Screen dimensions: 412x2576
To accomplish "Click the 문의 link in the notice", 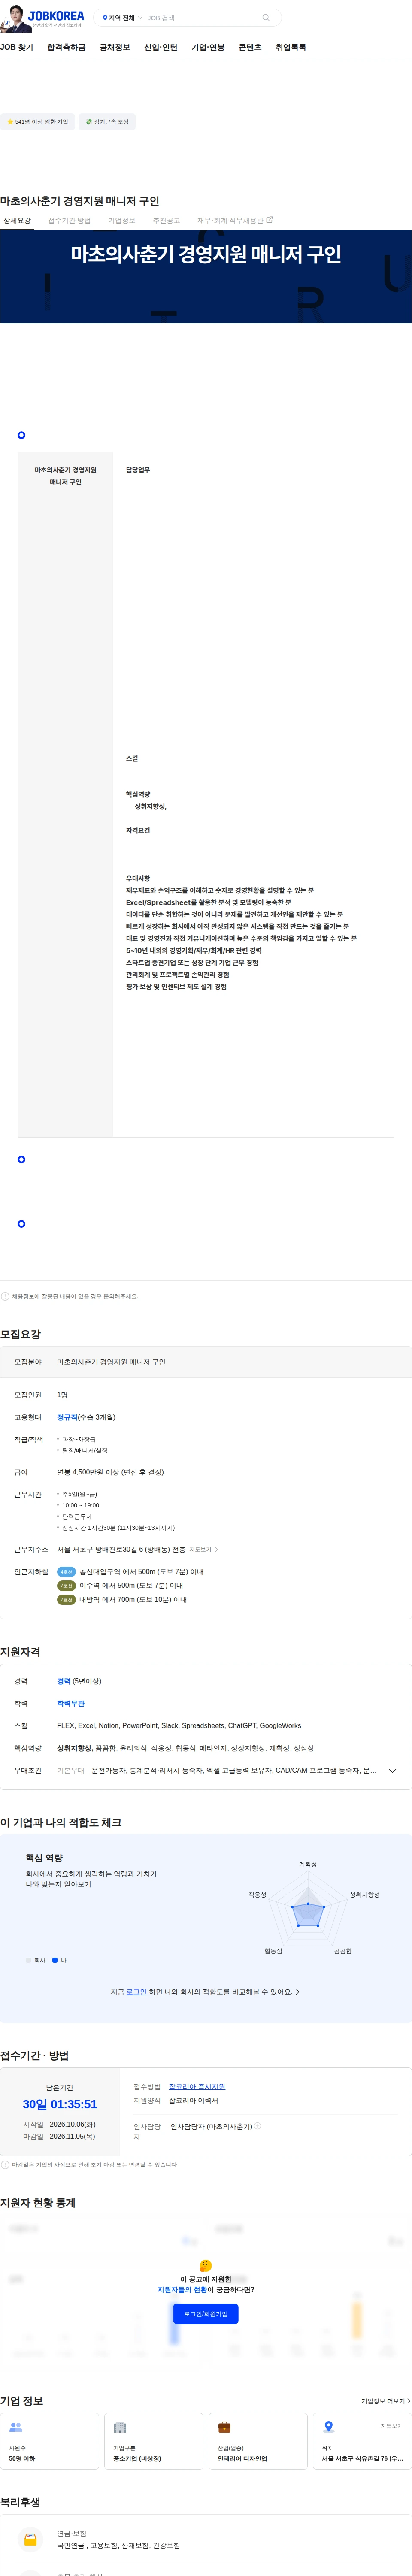I will pos(109,1296).
